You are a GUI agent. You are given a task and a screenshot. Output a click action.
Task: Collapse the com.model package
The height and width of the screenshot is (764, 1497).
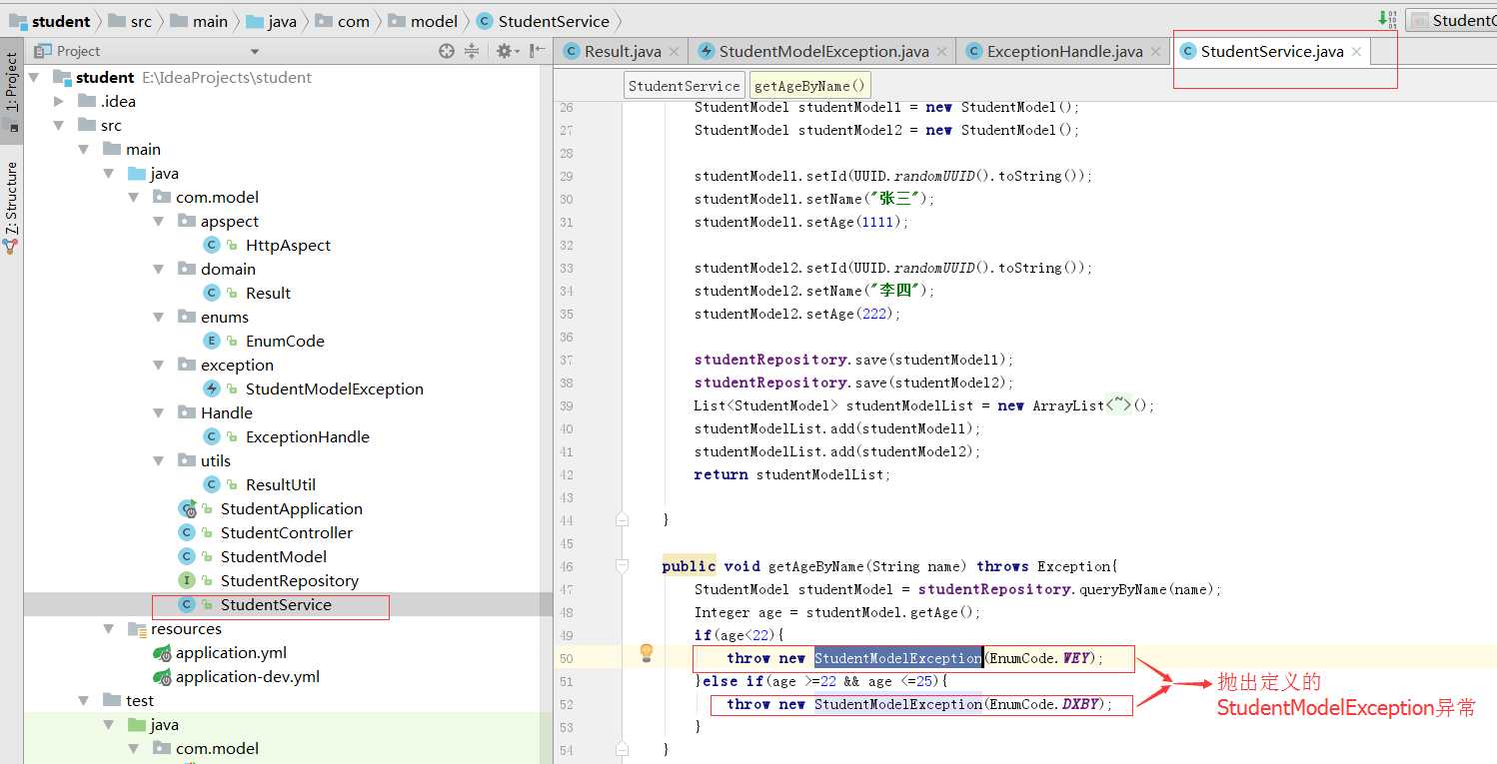click(x=134, y=197)
